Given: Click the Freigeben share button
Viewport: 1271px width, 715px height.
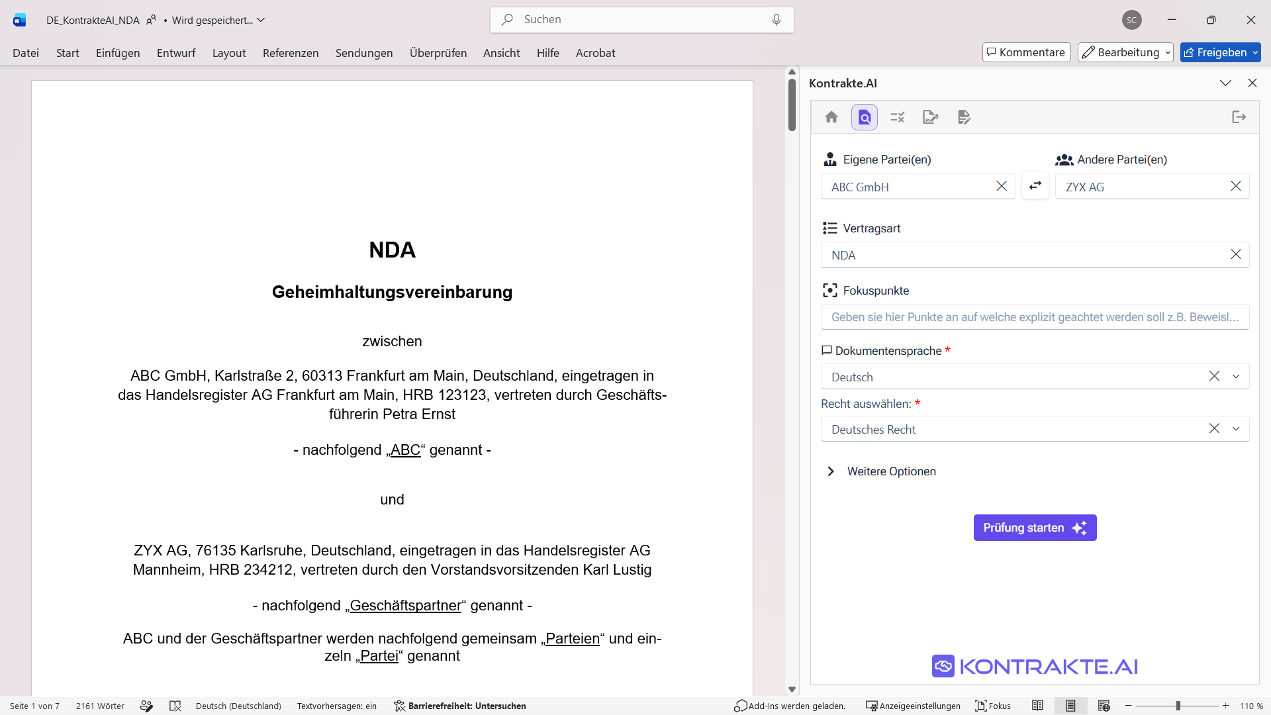Looking at the screenshot, I should click(x=1220, y=52).
